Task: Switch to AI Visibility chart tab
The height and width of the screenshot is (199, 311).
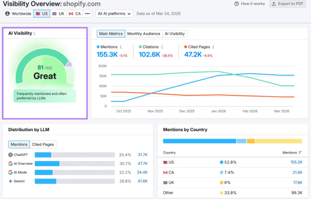Action: [x=175, y=34]
